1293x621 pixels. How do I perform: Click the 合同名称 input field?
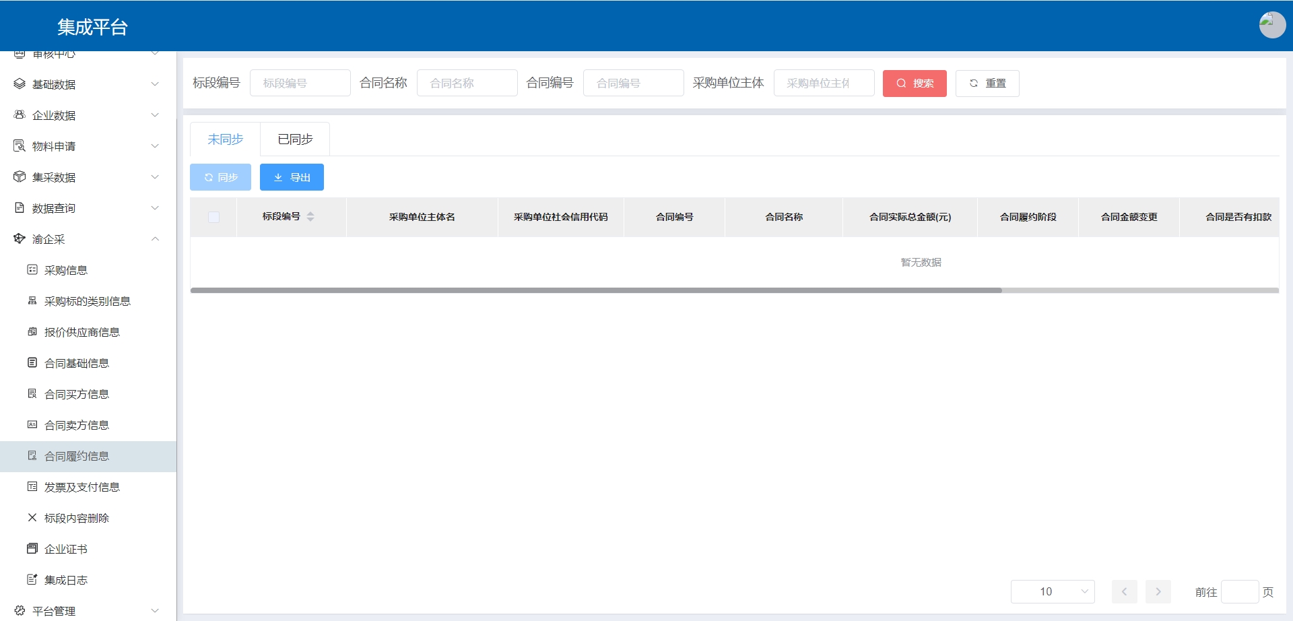(467, 84)
